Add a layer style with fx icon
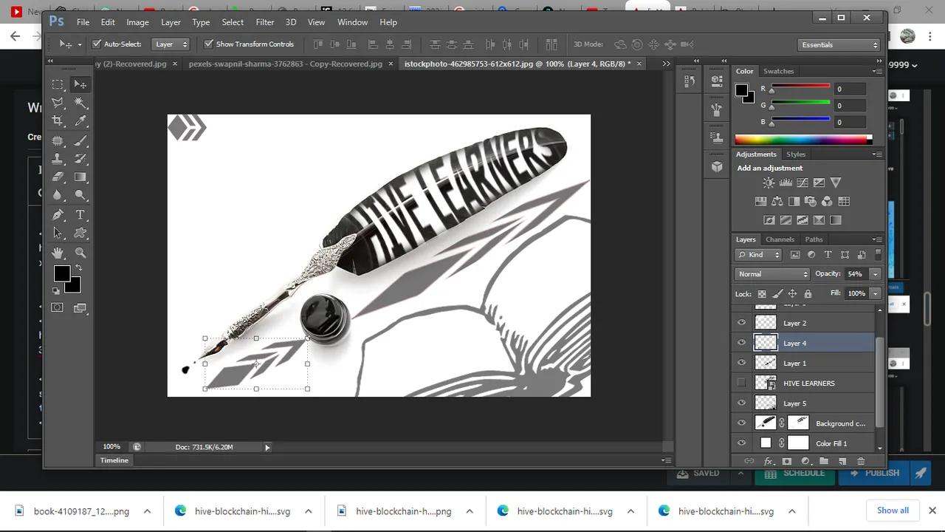Image resolution: width=945 pixels, height=532 pixels. 768,461
